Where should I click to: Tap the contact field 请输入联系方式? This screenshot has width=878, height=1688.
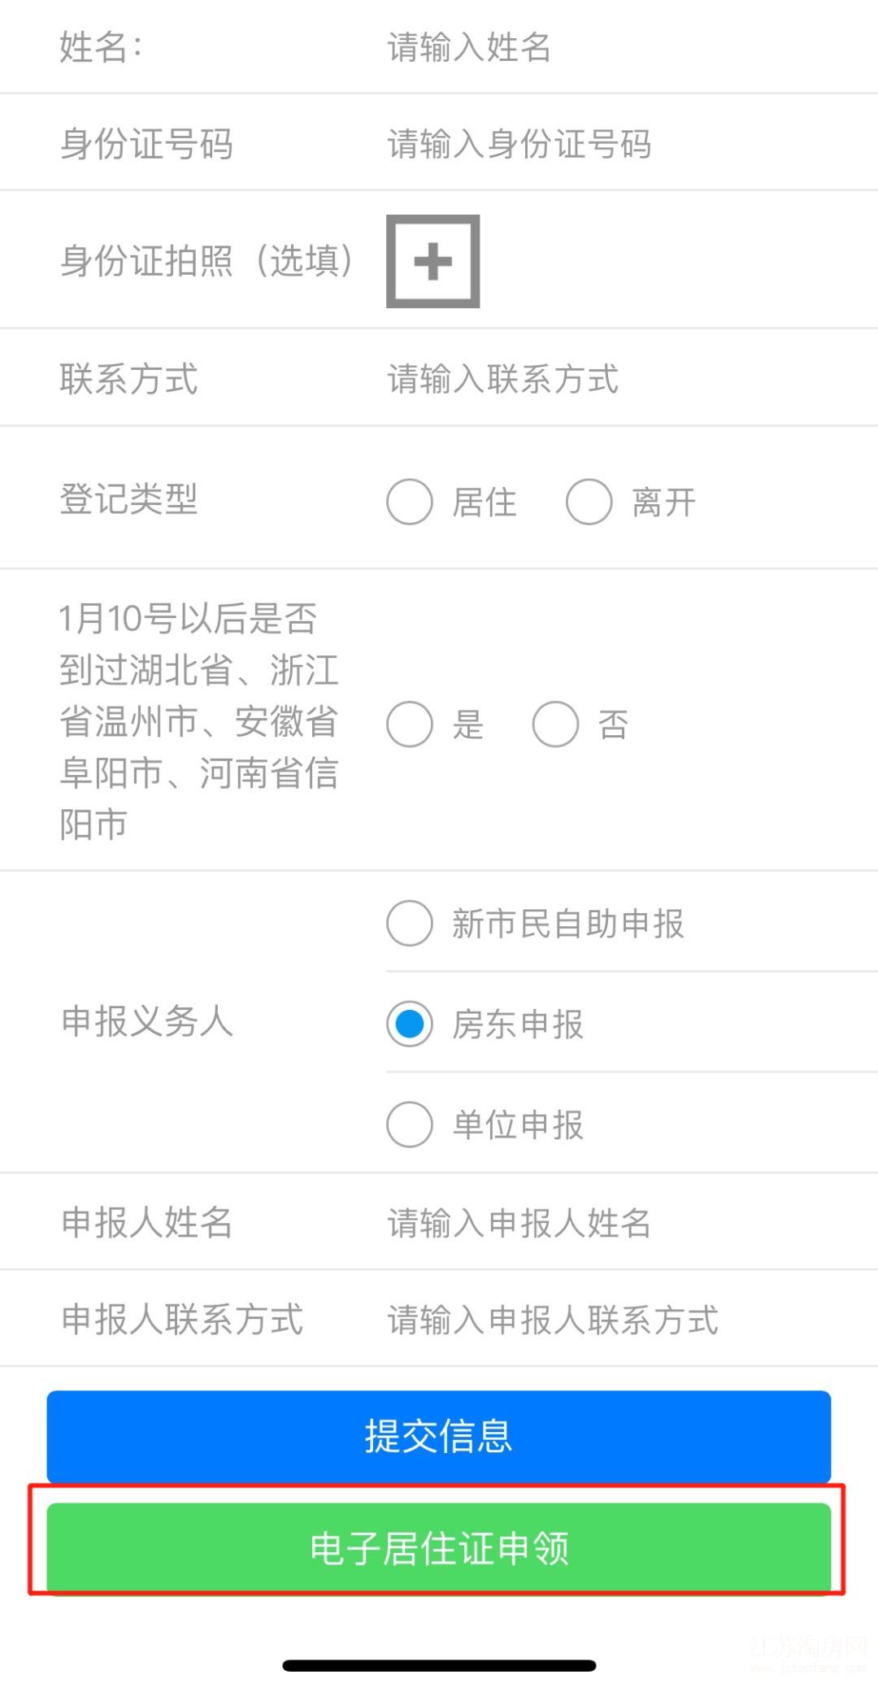click(x=500, y=380)
